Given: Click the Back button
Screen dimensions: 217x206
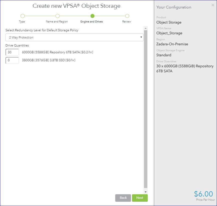Looking at the screenshot, I should pos(123,198).
